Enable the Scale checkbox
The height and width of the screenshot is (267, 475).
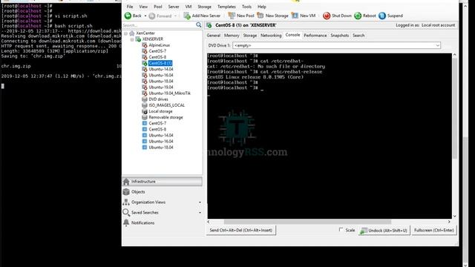click(x=341, y=230)
